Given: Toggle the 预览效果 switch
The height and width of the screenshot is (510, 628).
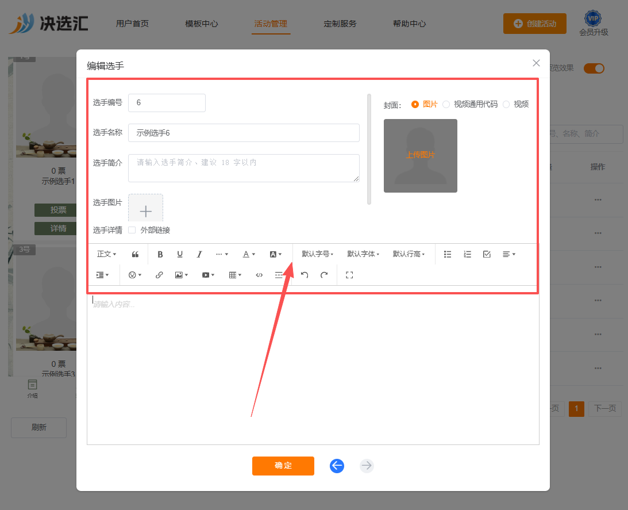Looking at the screenshot, I should [x=594, y=68].
